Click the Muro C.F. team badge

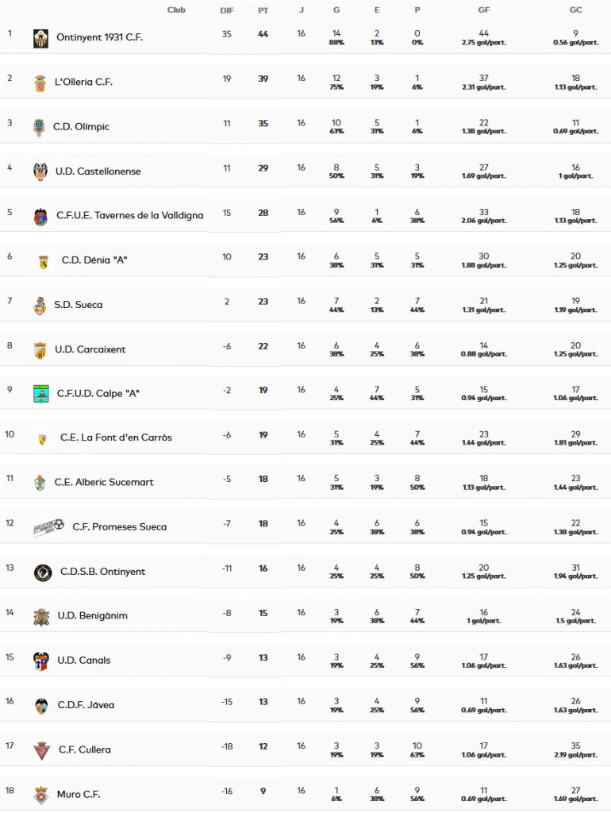(x=40, y=794)
